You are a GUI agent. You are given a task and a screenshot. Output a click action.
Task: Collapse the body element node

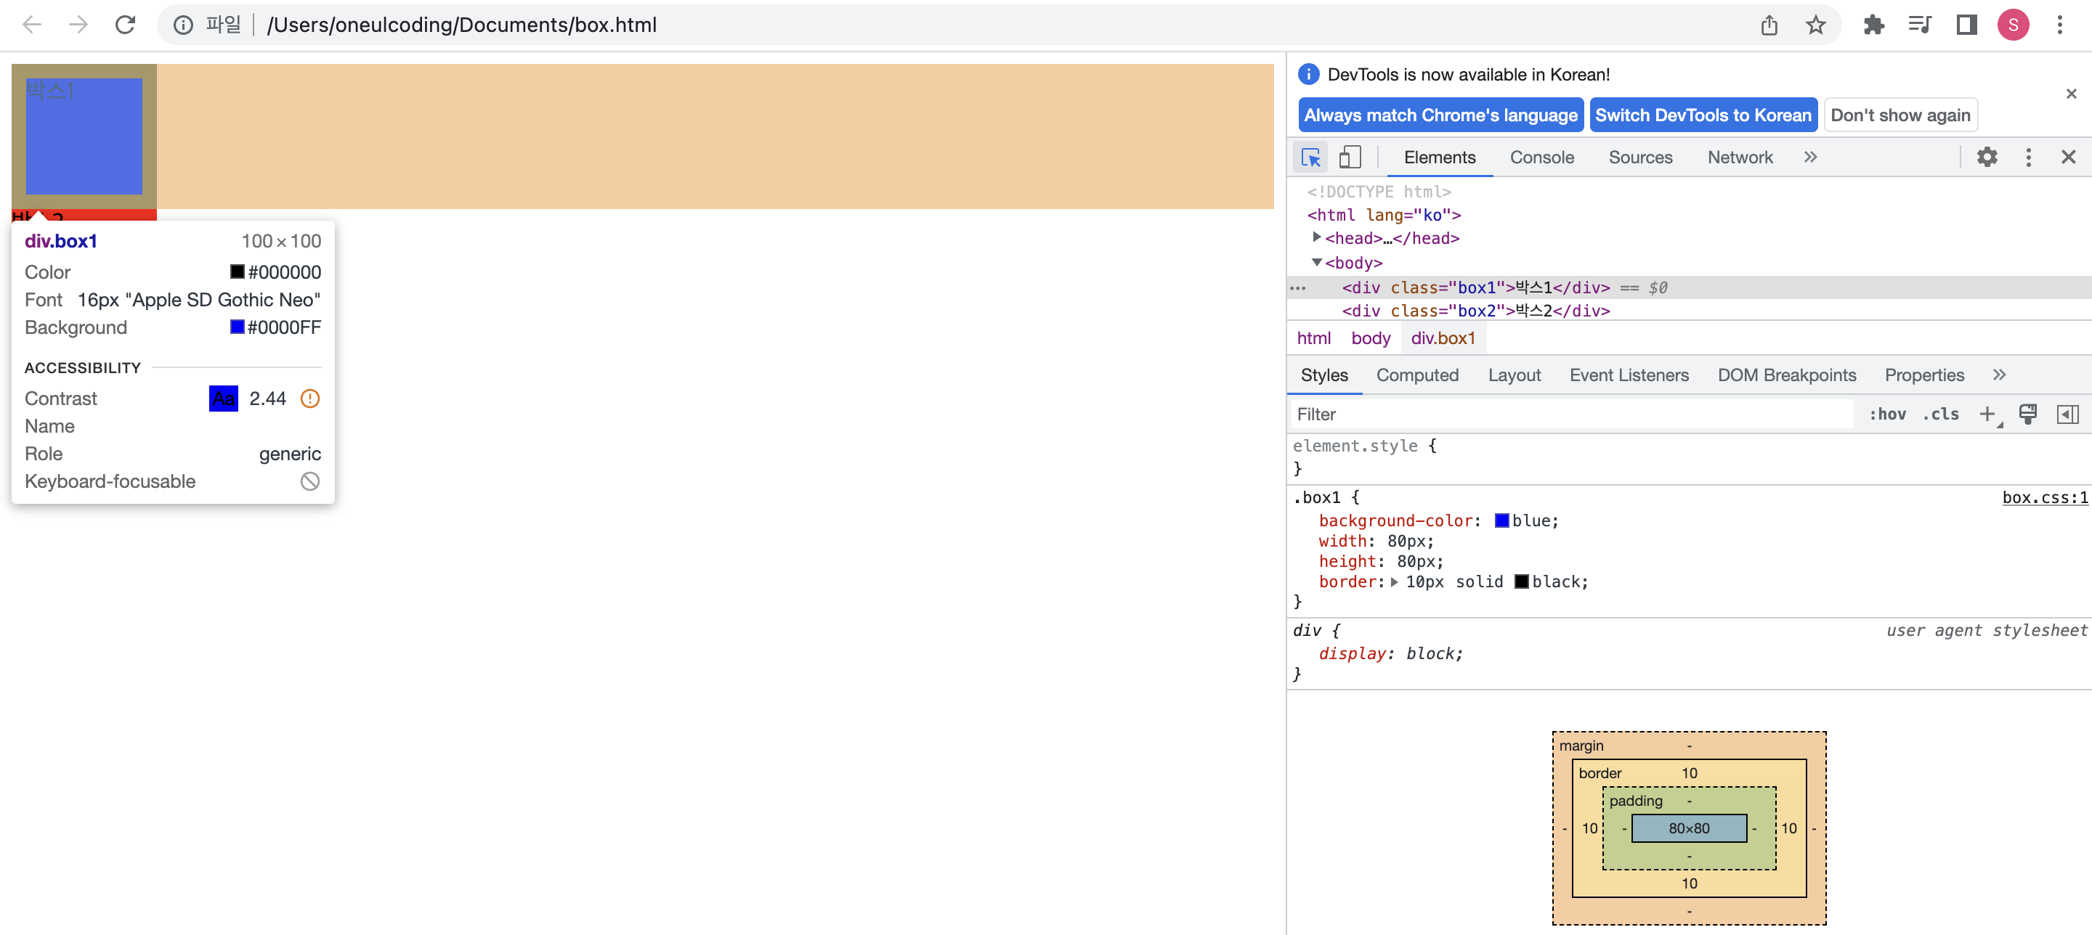[x=1316, y=262]
